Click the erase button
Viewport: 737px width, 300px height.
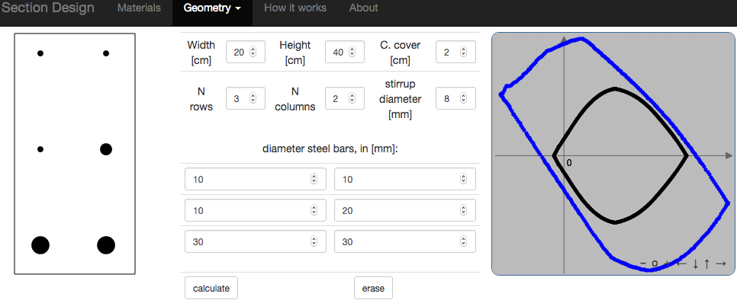pos(373,289)
